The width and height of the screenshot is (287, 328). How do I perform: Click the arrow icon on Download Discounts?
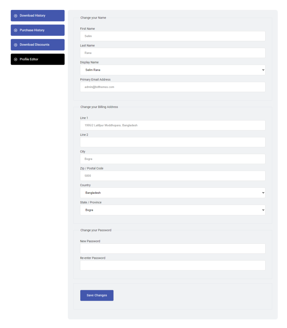(x=15, y=45)
